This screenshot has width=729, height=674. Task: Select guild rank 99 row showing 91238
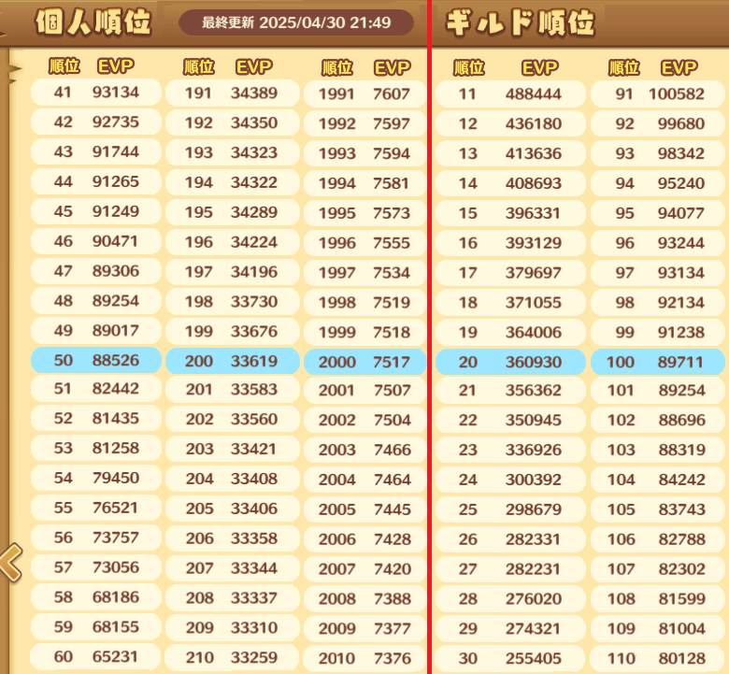658,332
